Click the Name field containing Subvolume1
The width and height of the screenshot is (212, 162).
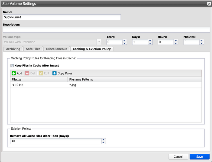62,17
